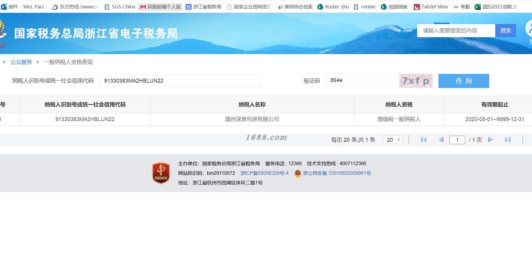Open the 公众服务 breadcrumb link

coord(21,62)
